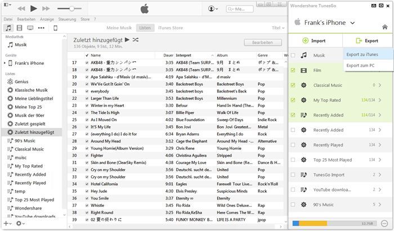This screenshot has width=394, height=231.
Task: Switch to the Meine Musik tab
Action: click(119, 28)
